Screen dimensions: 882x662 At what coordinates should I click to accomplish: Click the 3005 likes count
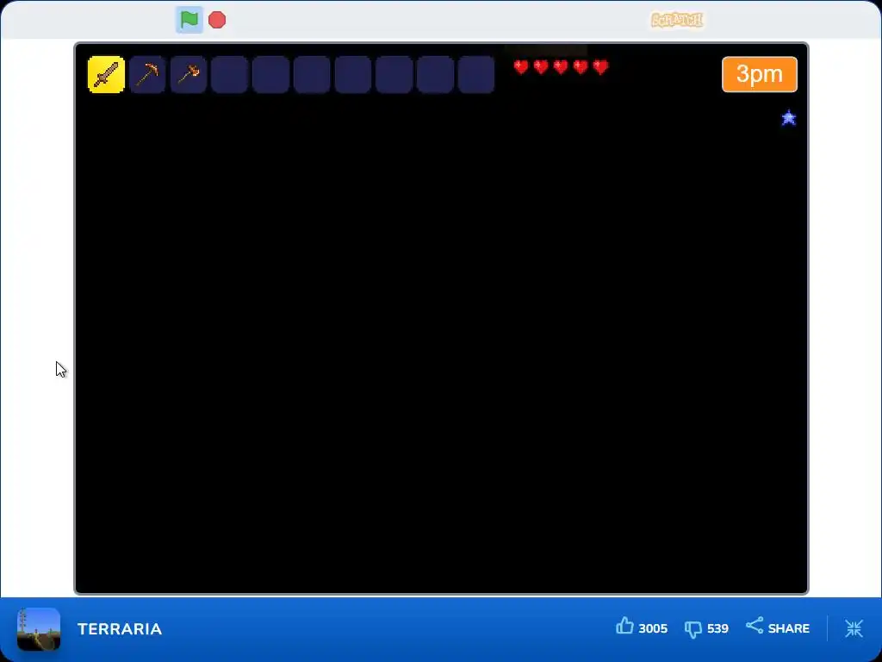pos(653,628)
